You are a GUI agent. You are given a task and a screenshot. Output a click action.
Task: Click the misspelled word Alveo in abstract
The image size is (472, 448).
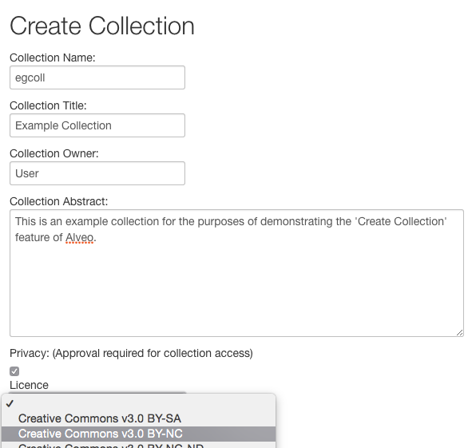pos(80,237)
